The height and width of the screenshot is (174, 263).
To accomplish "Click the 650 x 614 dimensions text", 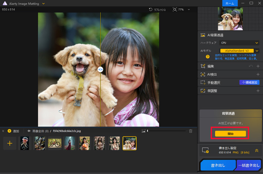I will click(8, 9).
